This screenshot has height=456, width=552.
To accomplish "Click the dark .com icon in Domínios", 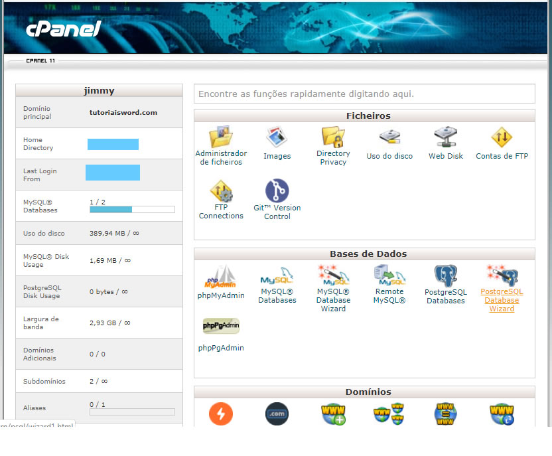I will click(x=277, y=414).
